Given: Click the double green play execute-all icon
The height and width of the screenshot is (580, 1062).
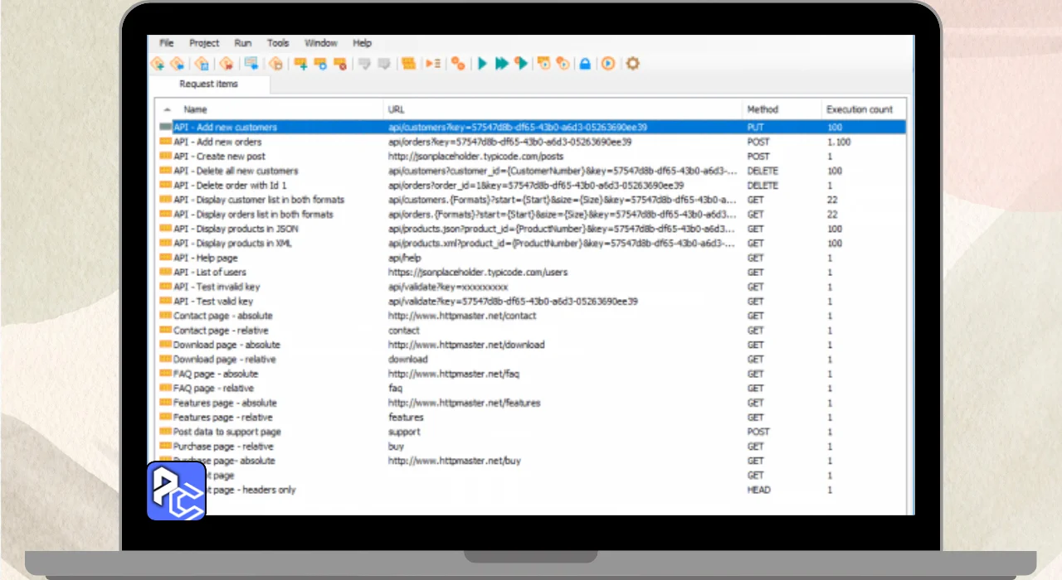Looking at the screenshot, I should point(502,64).
